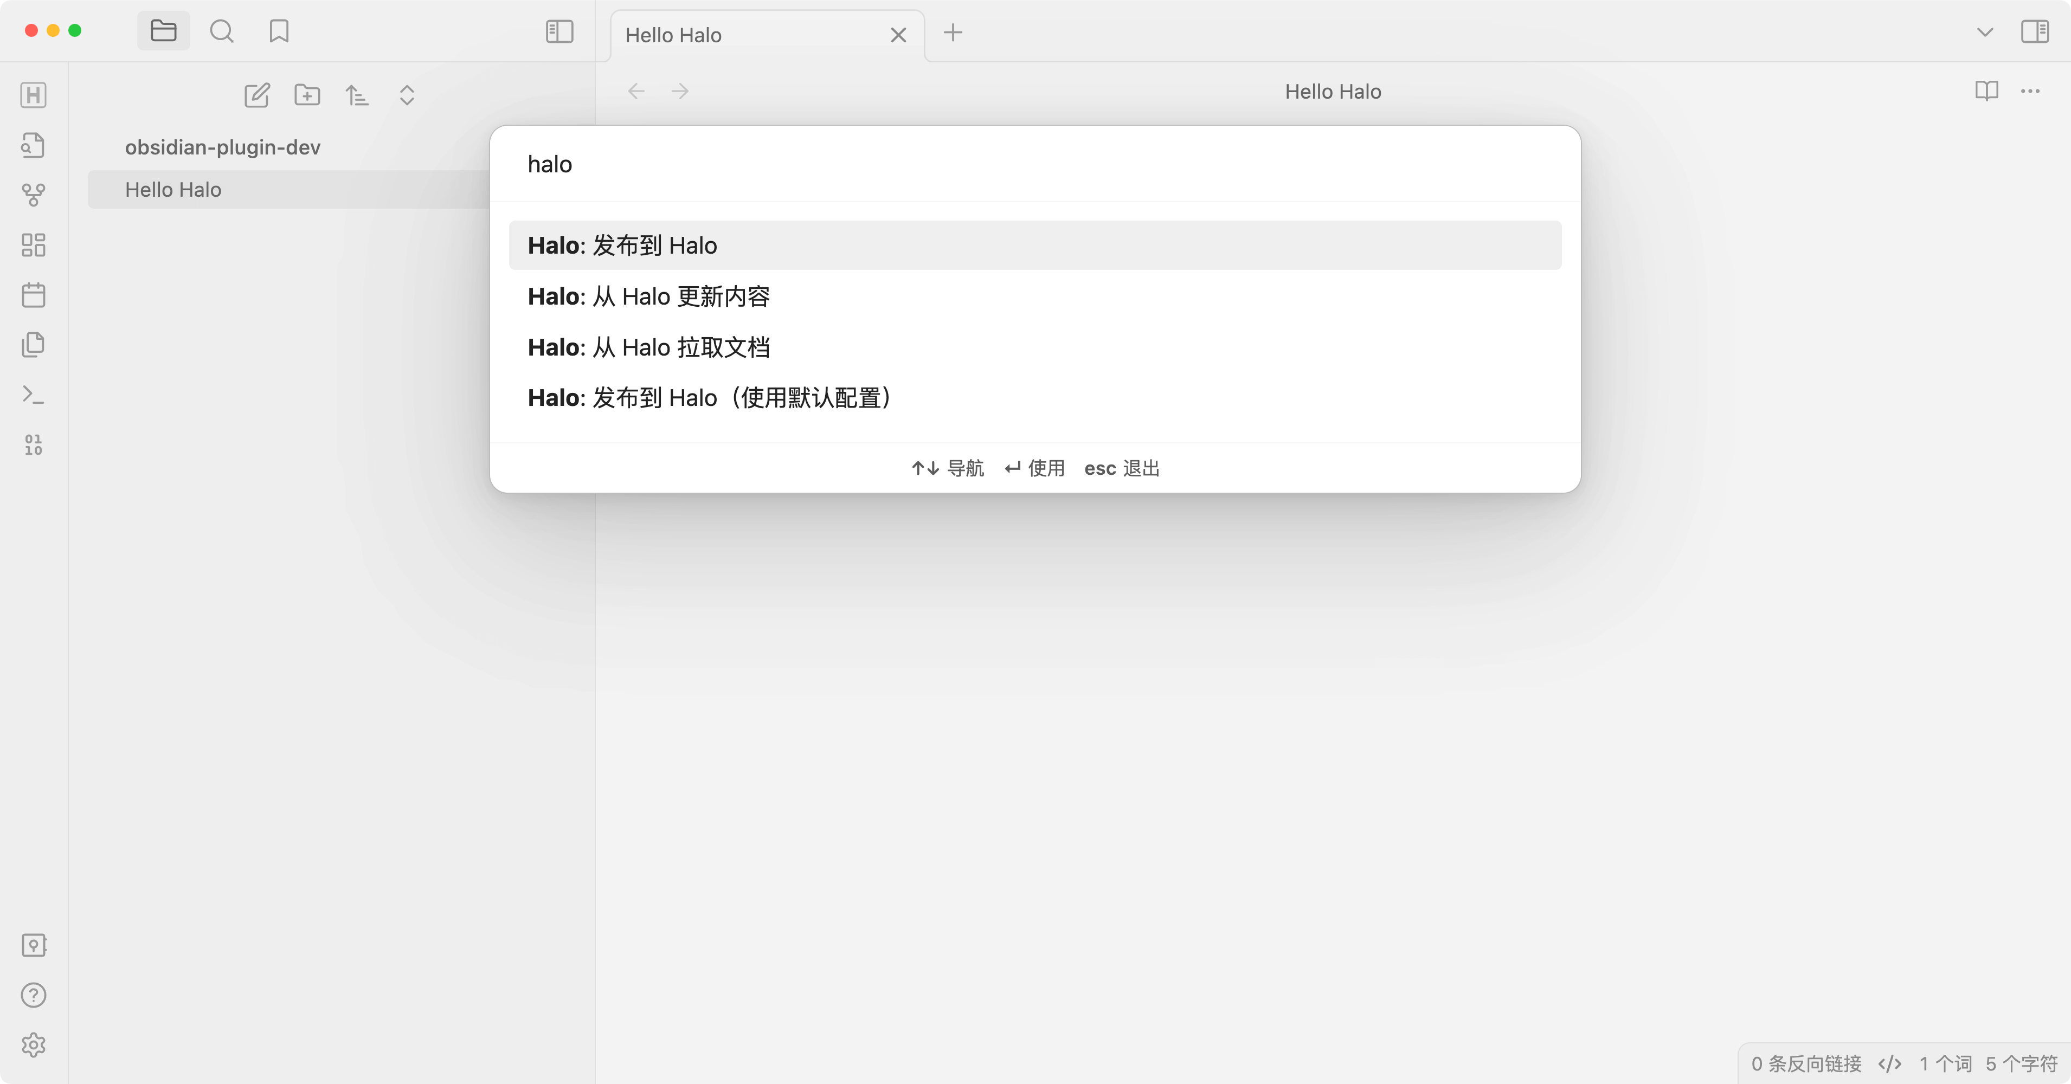The image size is (2071, 1084).
Task: Create a new folder icon
Action: pos(307,95)
